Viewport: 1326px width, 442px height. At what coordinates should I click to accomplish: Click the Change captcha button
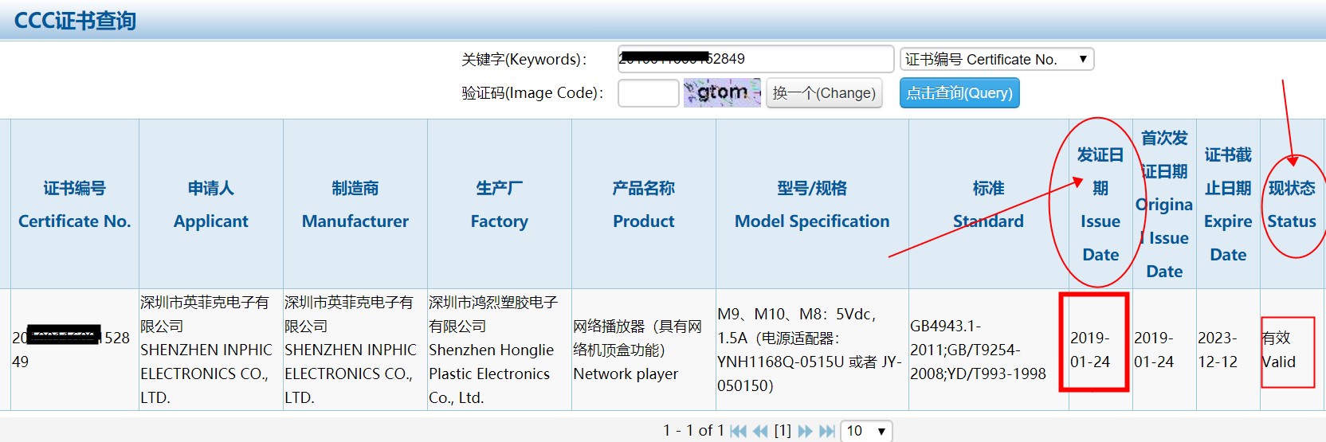(824, 92)
